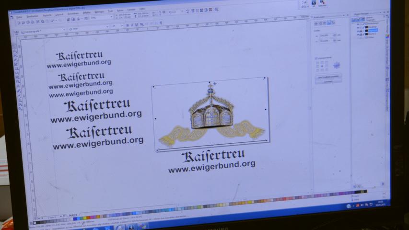The height and width of the screenshot is (230, 409).
Task: Click the Cut scissors icon
Action: click(x=38, y=22)
